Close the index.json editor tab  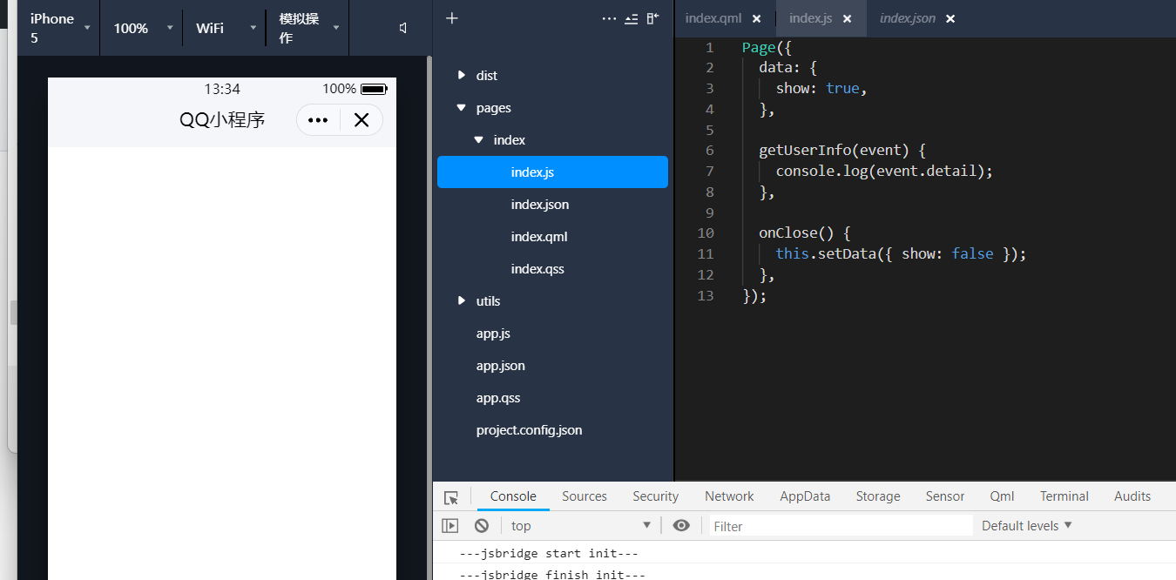[950, 18]
